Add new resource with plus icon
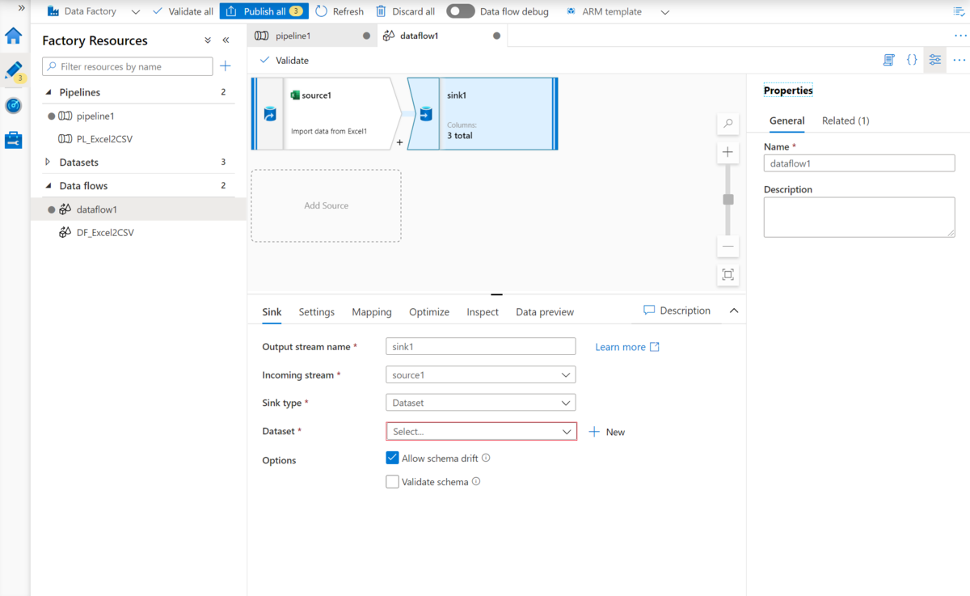970x596 pixels. pyautogui.click(x=226, y=66)
